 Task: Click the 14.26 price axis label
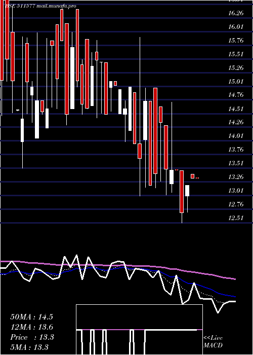(x=236, y=123)
